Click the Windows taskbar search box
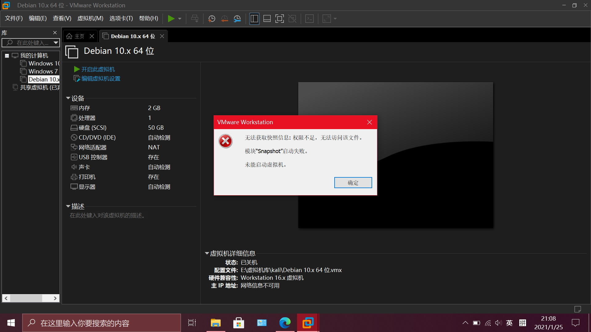Screen dimensions: 591x332 click(x=102, y=323)
